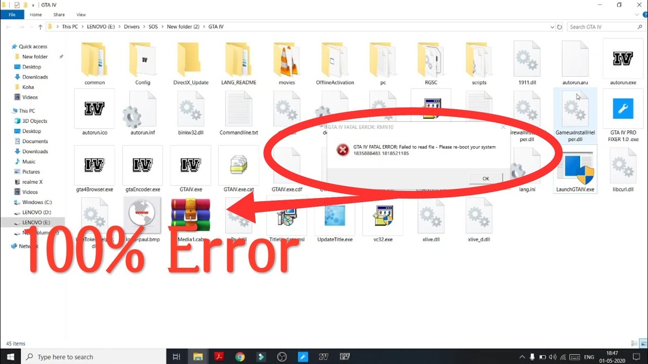648x364 pixels.
Task: Select the libcurl.dll file
Action: click(623, 169)
